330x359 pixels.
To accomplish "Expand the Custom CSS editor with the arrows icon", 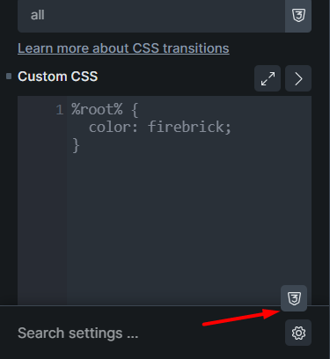I will pos(268,78).
